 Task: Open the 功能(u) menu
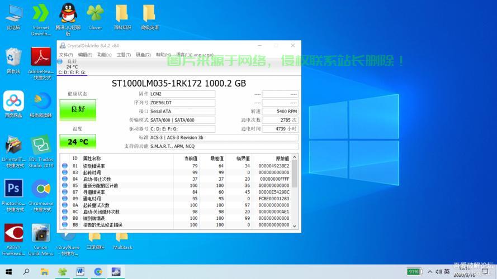[x=105, y=55]
